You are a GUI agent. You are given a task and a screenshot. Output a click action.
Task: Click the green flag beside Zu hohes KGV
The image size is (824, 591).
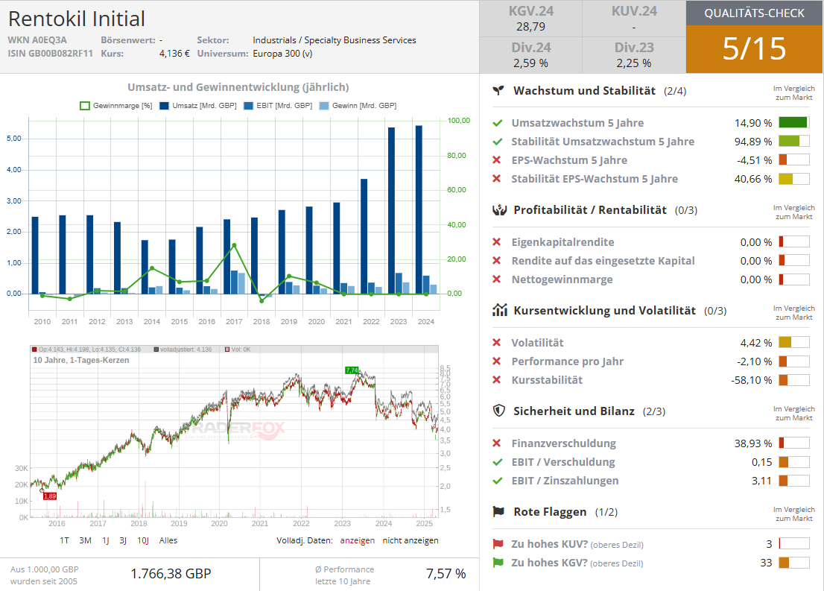coord(498,563)
